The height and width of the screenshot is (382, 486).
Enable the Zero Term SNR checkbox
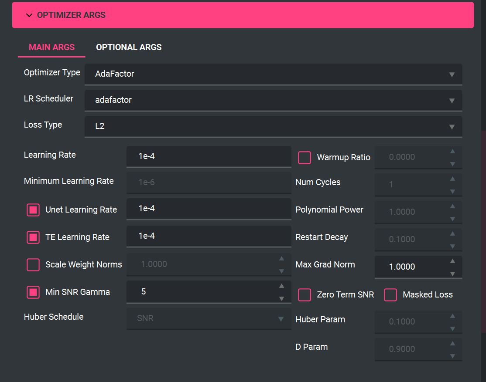(305, 295)
